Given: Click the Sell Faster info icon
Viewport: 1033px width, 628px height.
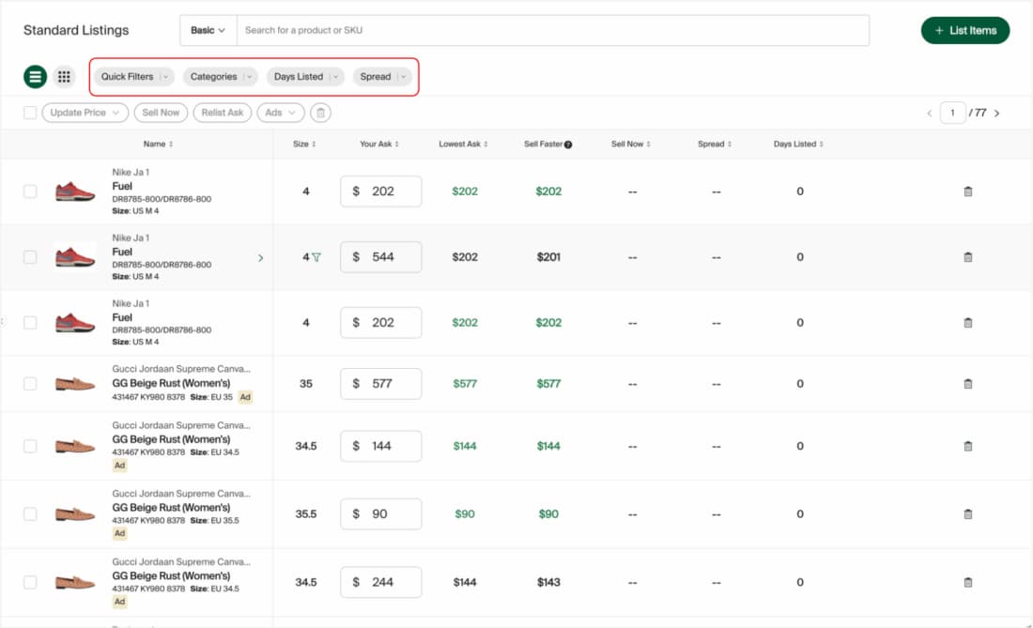Looking at the screenshot, I should tap(571, 144).
